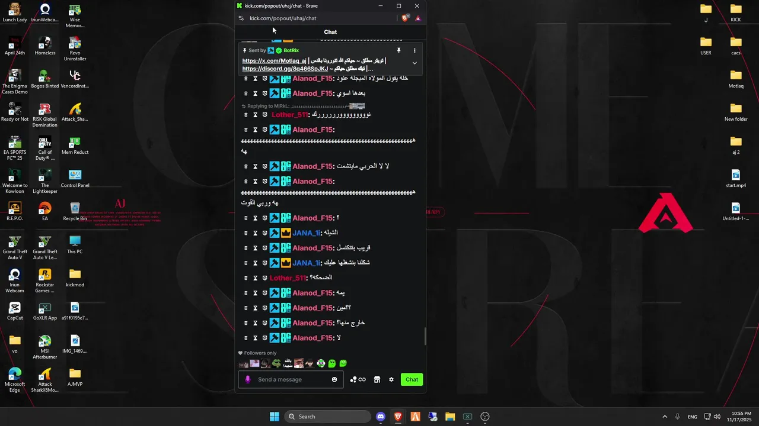Click the Windows taskbar Search box

pyautogui.click(x=327, y=417)
